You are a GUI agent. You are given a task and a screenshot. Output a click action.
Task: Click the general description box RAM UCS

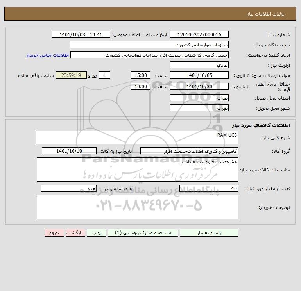137,137
